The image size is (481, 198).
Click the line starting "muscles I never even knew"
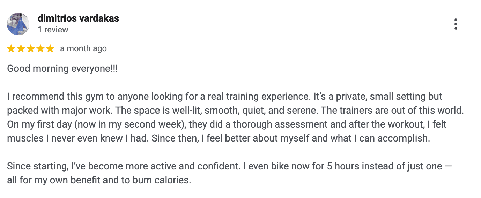tap(218, 138)
